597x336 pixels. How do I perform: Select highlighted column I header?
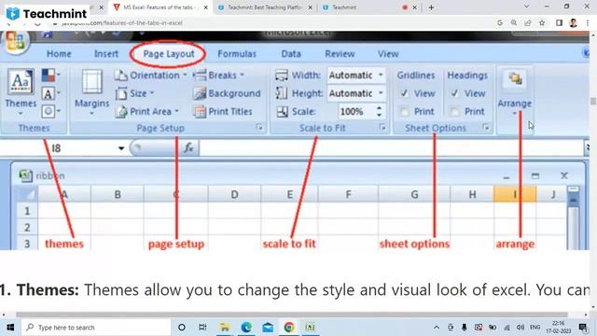[x=515, y=194]
